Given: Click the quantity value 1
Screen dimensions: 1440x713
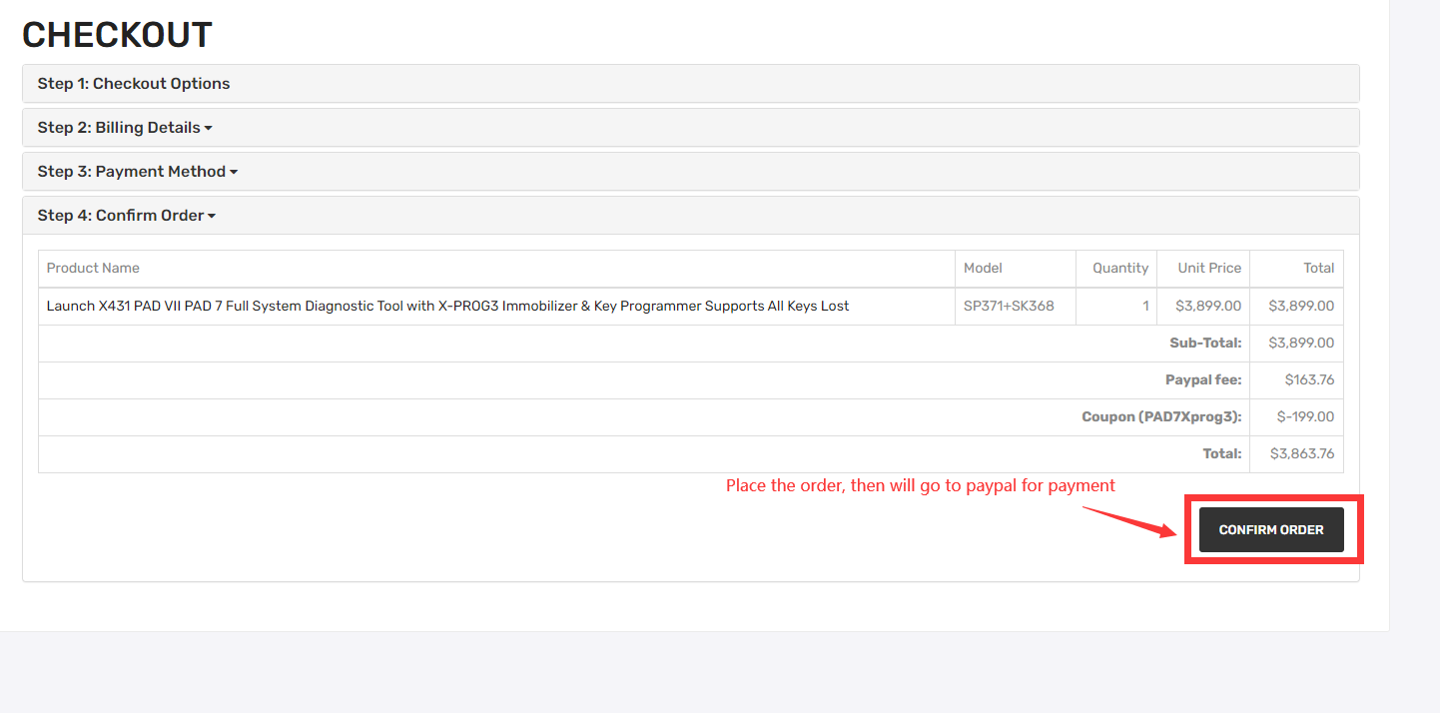Looking at the screenshot, I should [x=1145, y=306].
